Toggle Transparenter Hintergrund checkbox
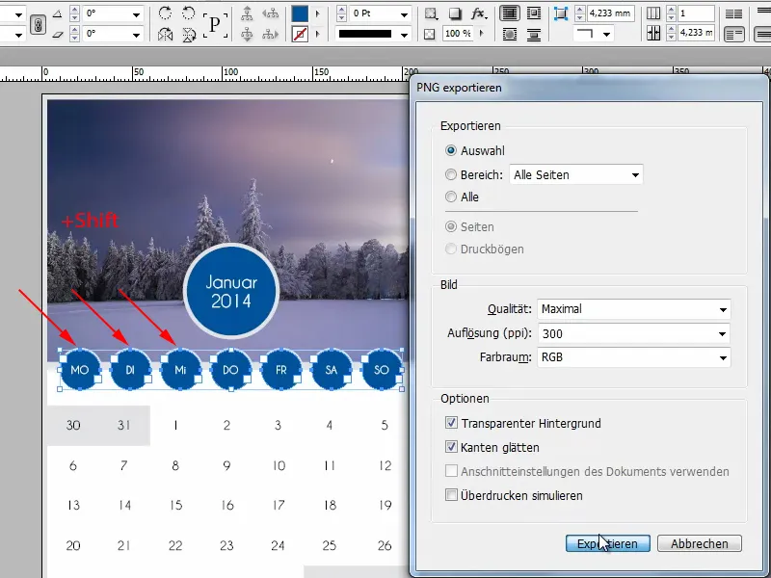771x578 pixels. [451, 423]
